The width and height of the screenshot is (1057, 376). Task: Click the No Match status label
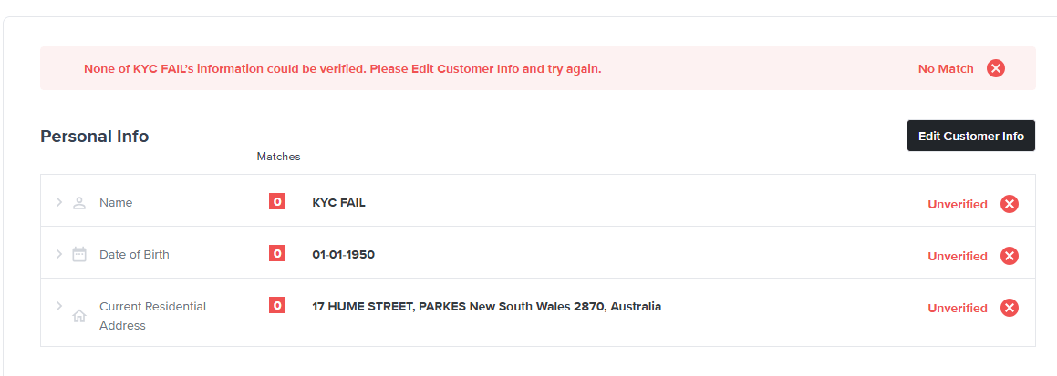[946, 68]
